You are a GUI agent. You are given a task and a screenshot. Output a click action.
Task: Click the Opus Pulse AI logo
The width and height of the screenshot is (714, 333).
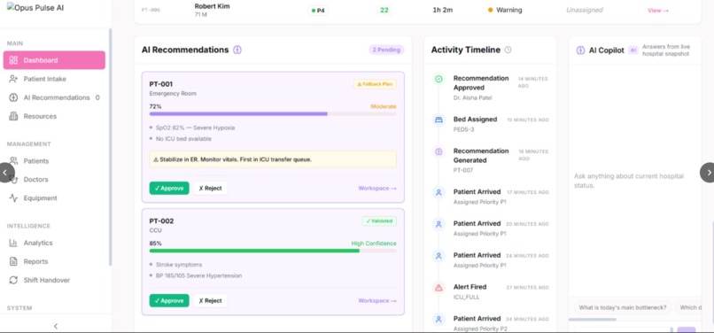(x=35, y=7)
